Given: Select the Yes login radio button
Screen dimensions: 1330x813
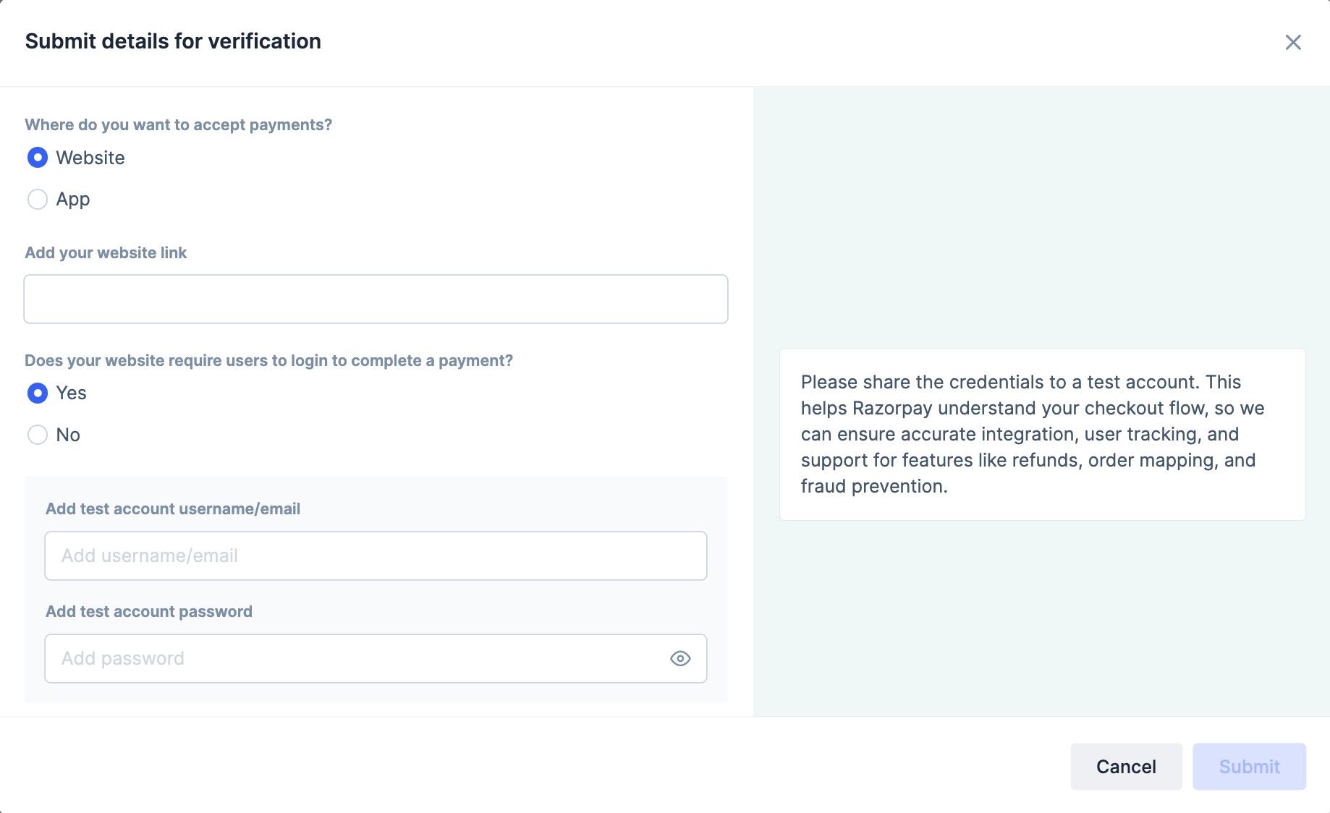Looking at the screenshot, I should pos(38,393).
